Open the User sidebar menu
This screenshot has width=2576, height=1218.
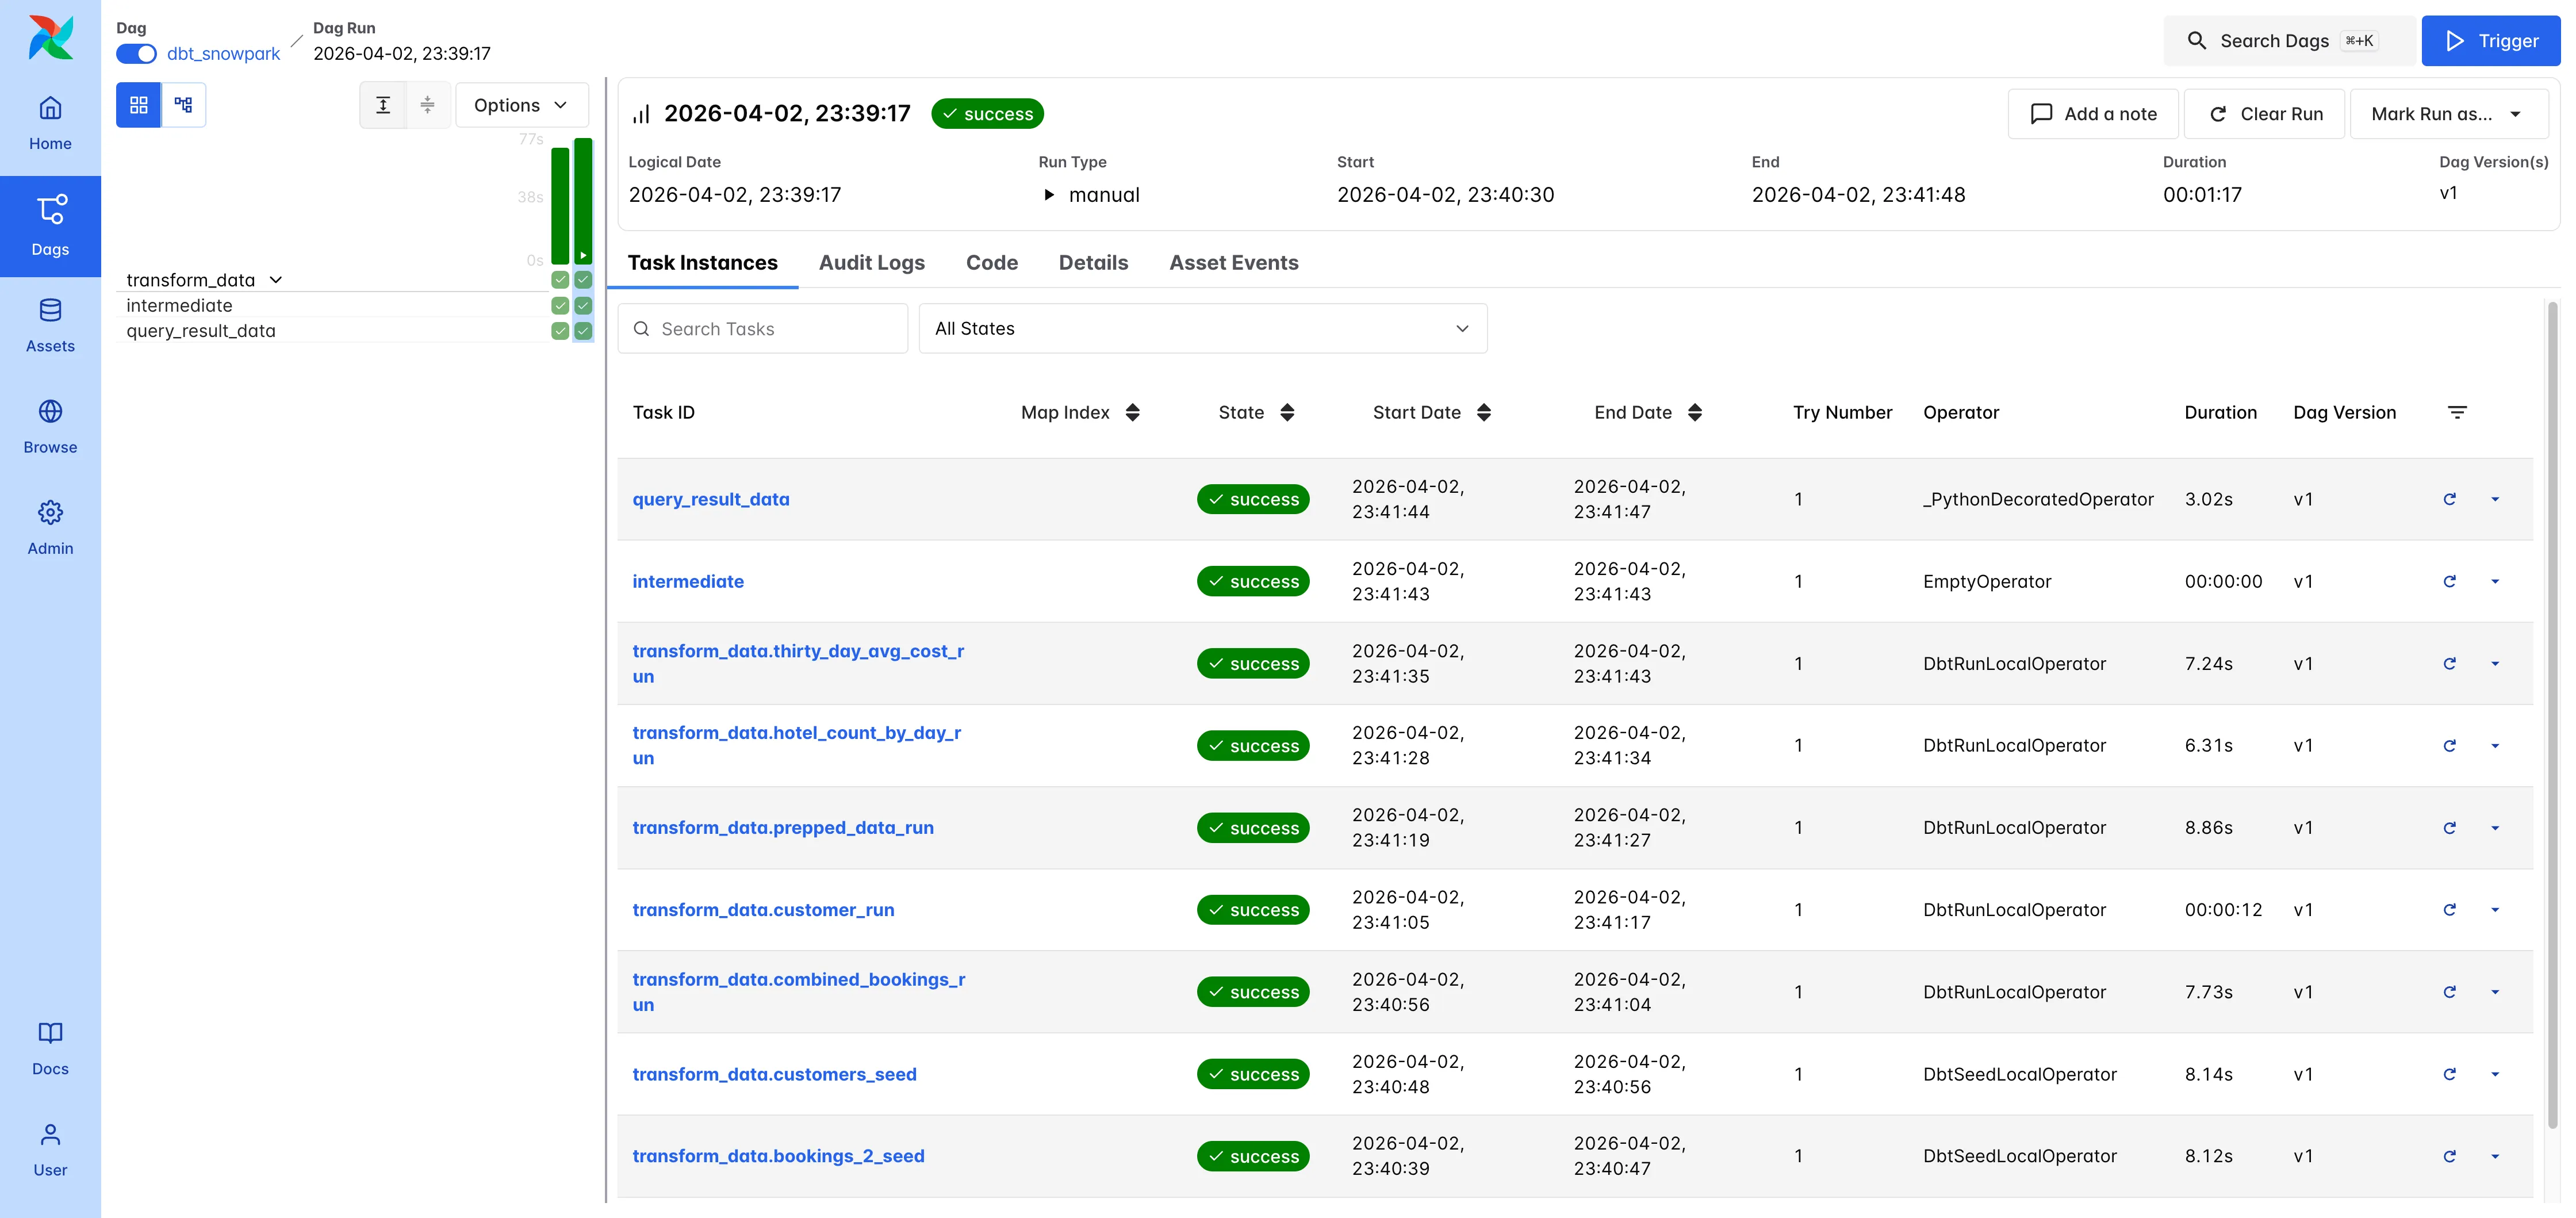[x=50, y=1149]
